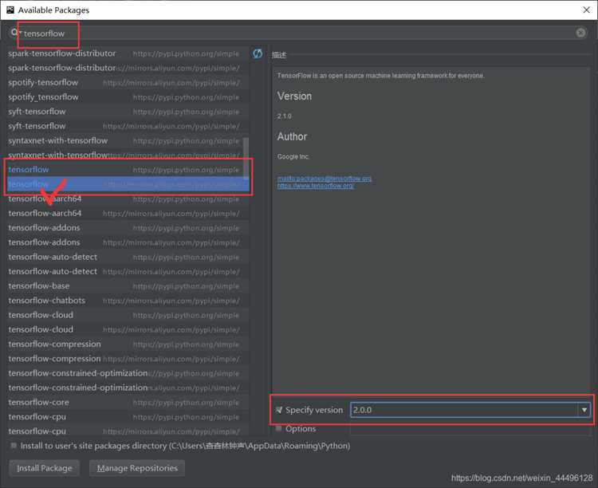Open Manage Repositories
The width and height of the screenshot is (598, 488).
pos(137,468)
